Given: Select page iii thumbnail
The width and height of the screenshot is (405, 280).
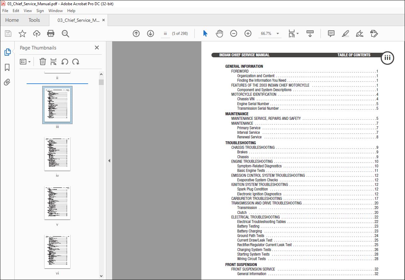Looking at the screenshot, I should coord(57,105).
